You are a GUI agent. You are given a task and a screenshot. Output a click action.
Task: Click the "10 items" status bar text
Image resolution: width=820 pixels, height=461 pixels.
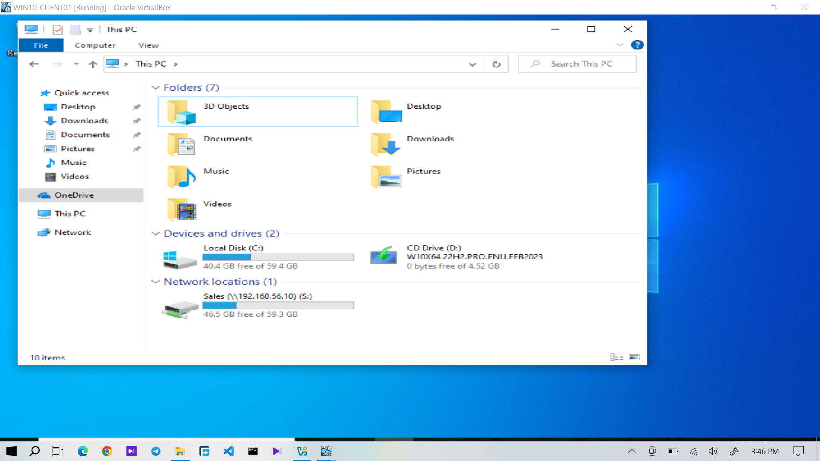click(x=47, y=358)
